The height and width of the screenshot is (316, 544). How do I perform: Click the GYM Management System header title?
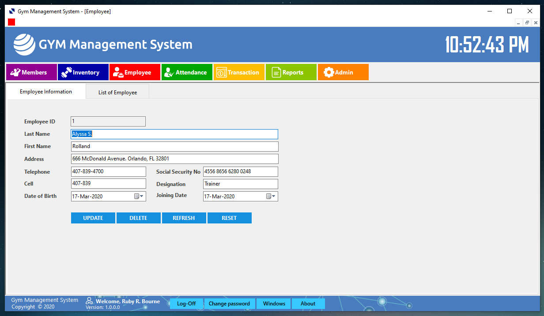coord(116,45)
